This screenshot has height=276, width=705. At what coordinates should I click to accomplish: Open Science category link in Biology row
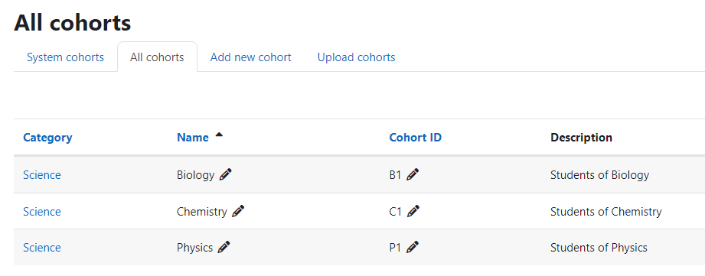42,175
